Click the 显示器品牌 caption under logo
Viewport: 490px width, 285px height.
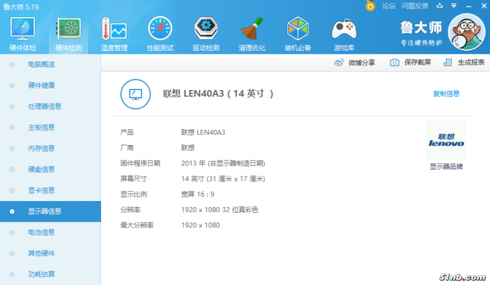pyautogui.click(x=447, y=167)
